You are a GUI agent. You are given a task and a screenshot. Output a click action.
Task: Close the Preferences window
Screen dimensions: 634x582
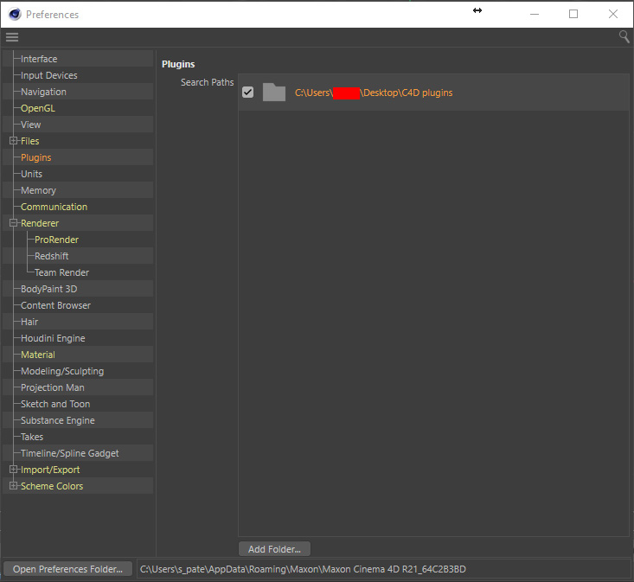click(x=613, y=14)
